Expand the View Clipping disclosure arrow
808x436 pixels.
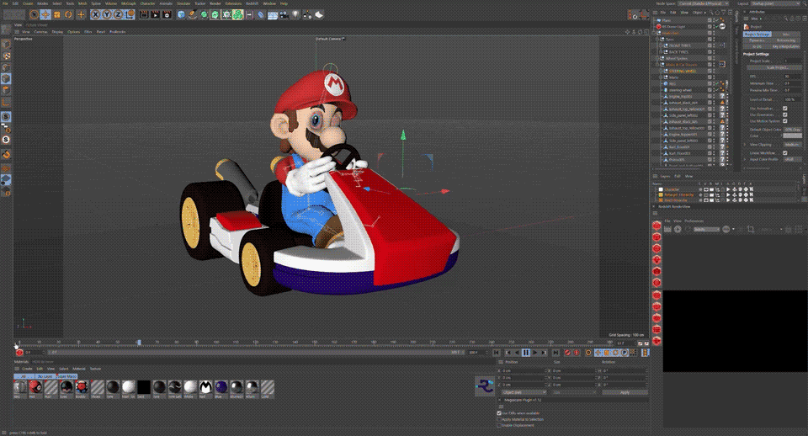pos(745,144)
